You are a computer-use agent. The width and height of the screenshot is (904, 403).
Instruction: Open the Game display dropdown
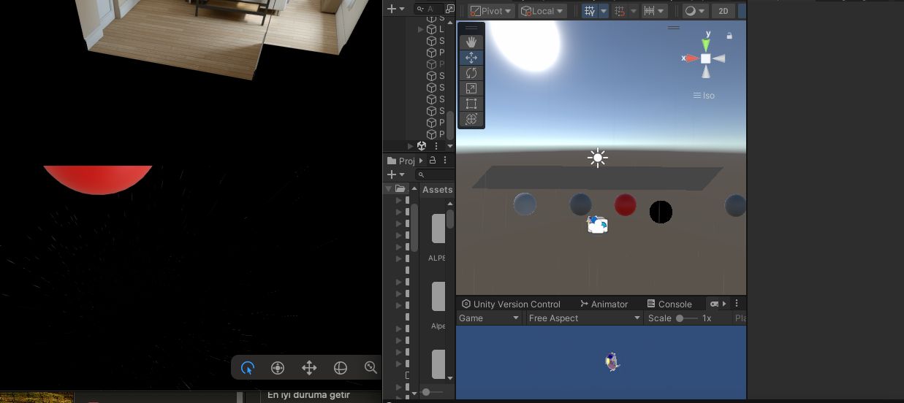tap(489, 318)
